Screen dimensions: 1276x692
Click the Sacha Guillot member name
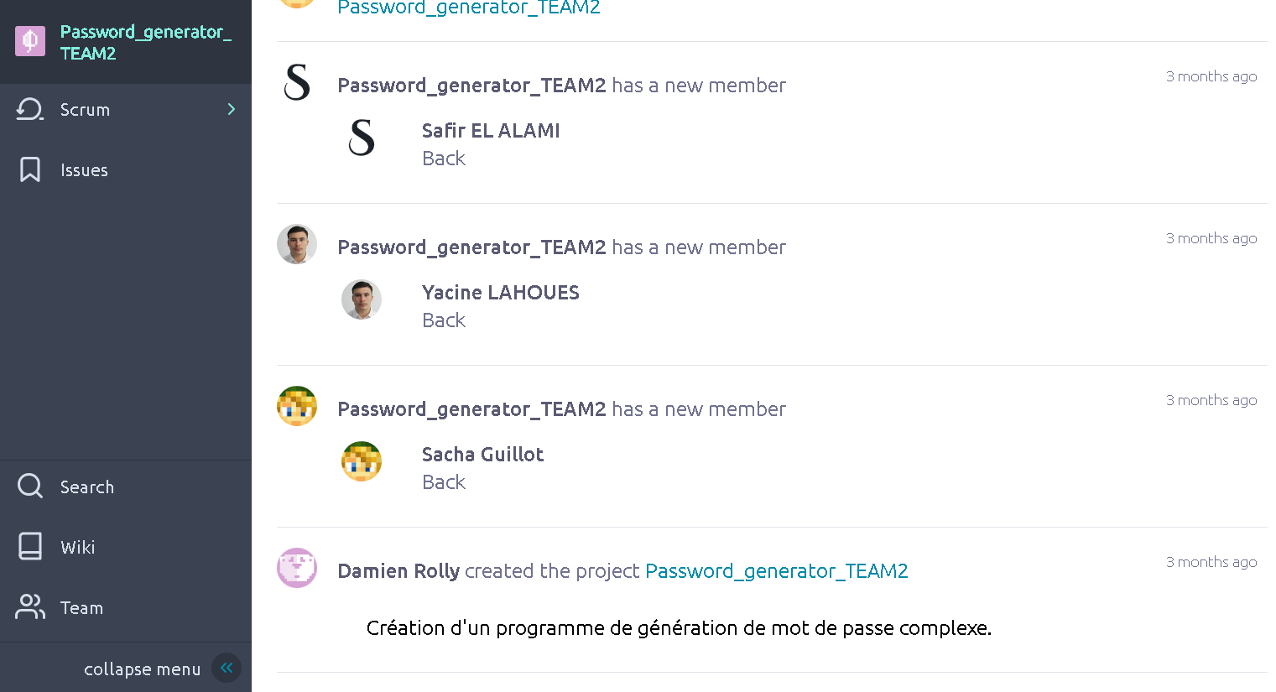(x=482, y=455)
